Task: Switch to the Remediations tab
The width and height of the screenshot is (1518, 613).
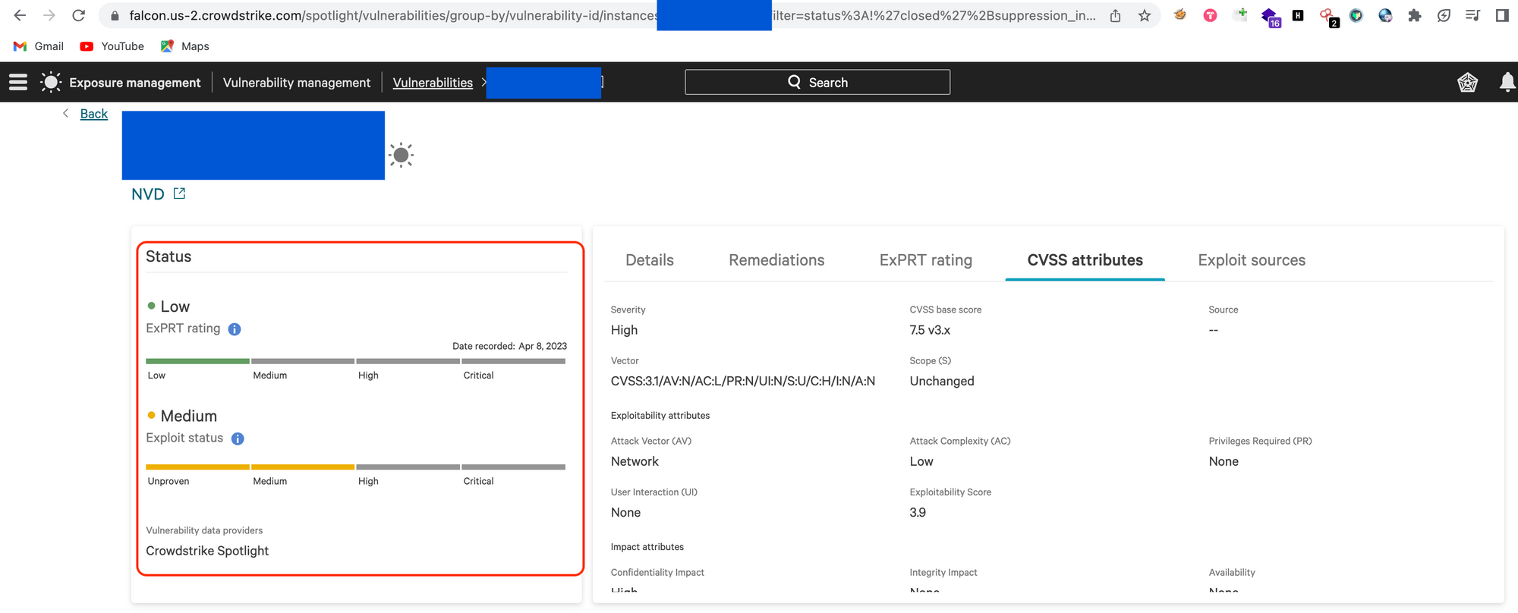Action: [x=776, y=260]
